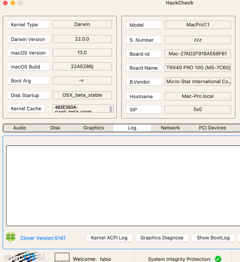240x262 pixels.
Task: Switch to the PCI Devices tab
Action: [212, 128]
